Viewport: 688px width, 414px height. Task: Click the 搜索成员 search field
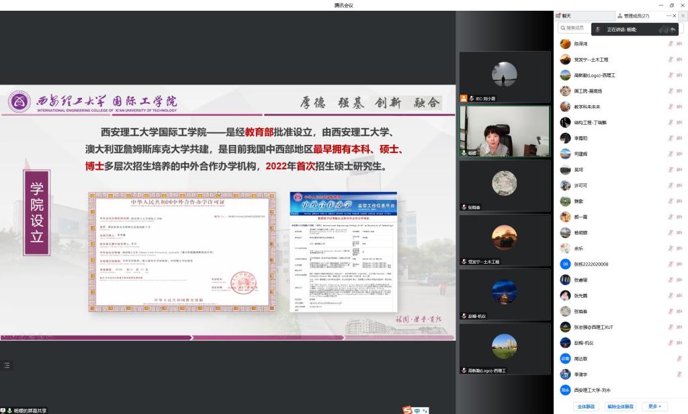point(578,28)
